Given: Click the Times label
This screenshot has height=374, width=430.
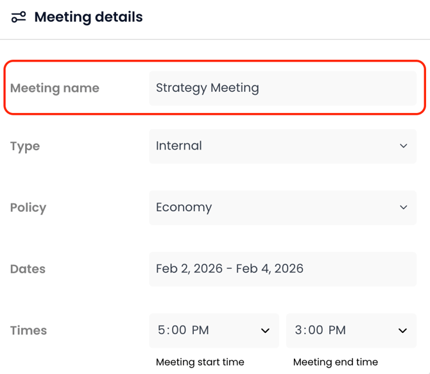Looking at the screenshot, I should click(x=28, y=331).
